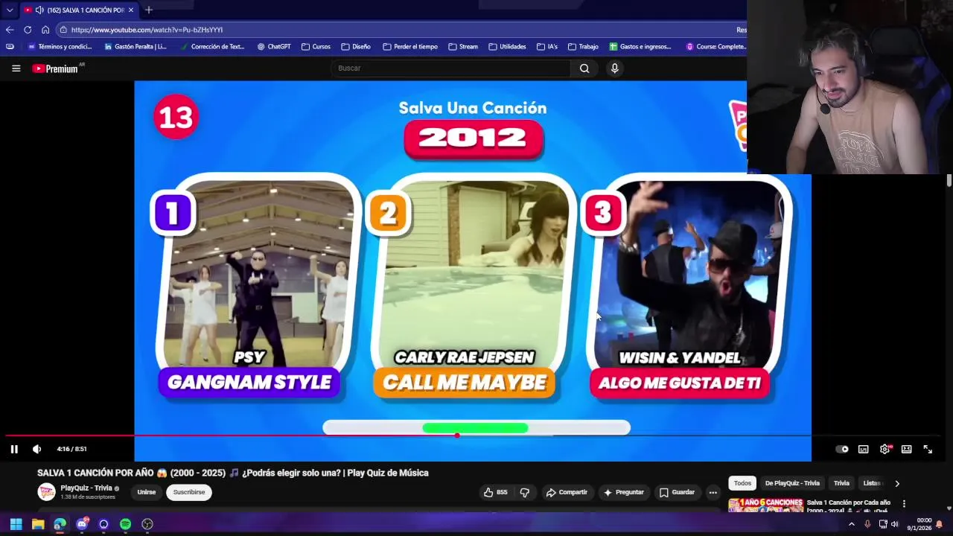Like the video with thumbs up
The image size is (953, 536).
(496, 492)
